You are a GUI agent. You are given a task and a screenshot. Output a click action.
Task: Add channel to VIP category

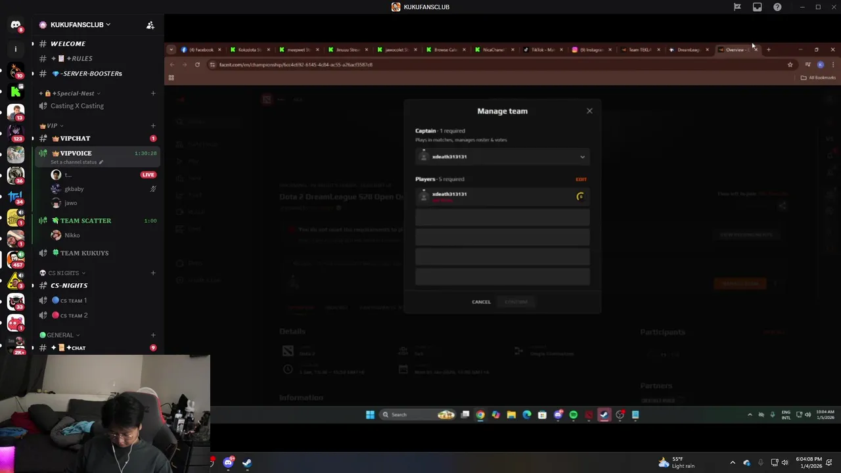pyautogui.click(x=153, y=125)
